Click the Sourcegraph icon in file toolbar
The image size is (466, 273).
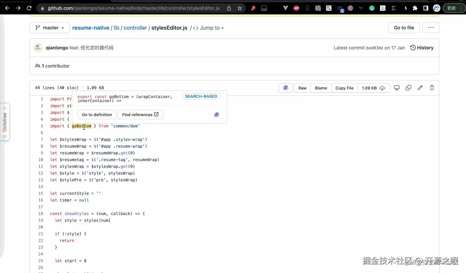pos(286,88)
